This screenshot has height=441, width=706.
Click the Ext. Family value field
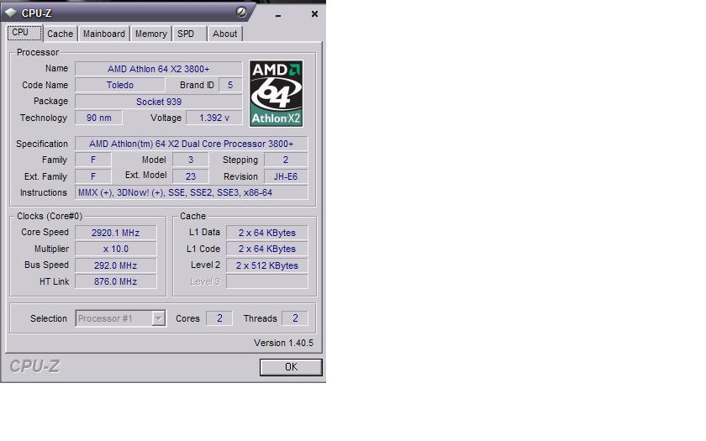92,176
